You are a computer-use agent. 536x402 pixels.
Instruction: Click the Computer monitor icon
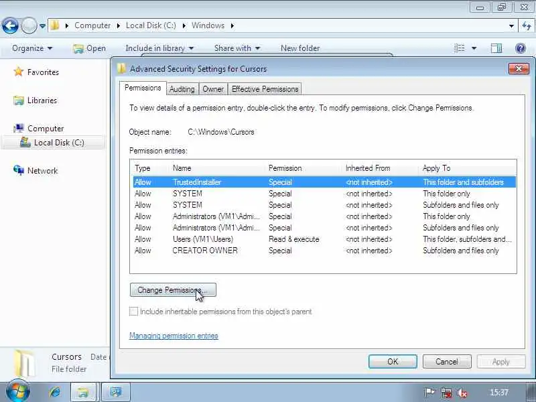[x=19, y=128]
